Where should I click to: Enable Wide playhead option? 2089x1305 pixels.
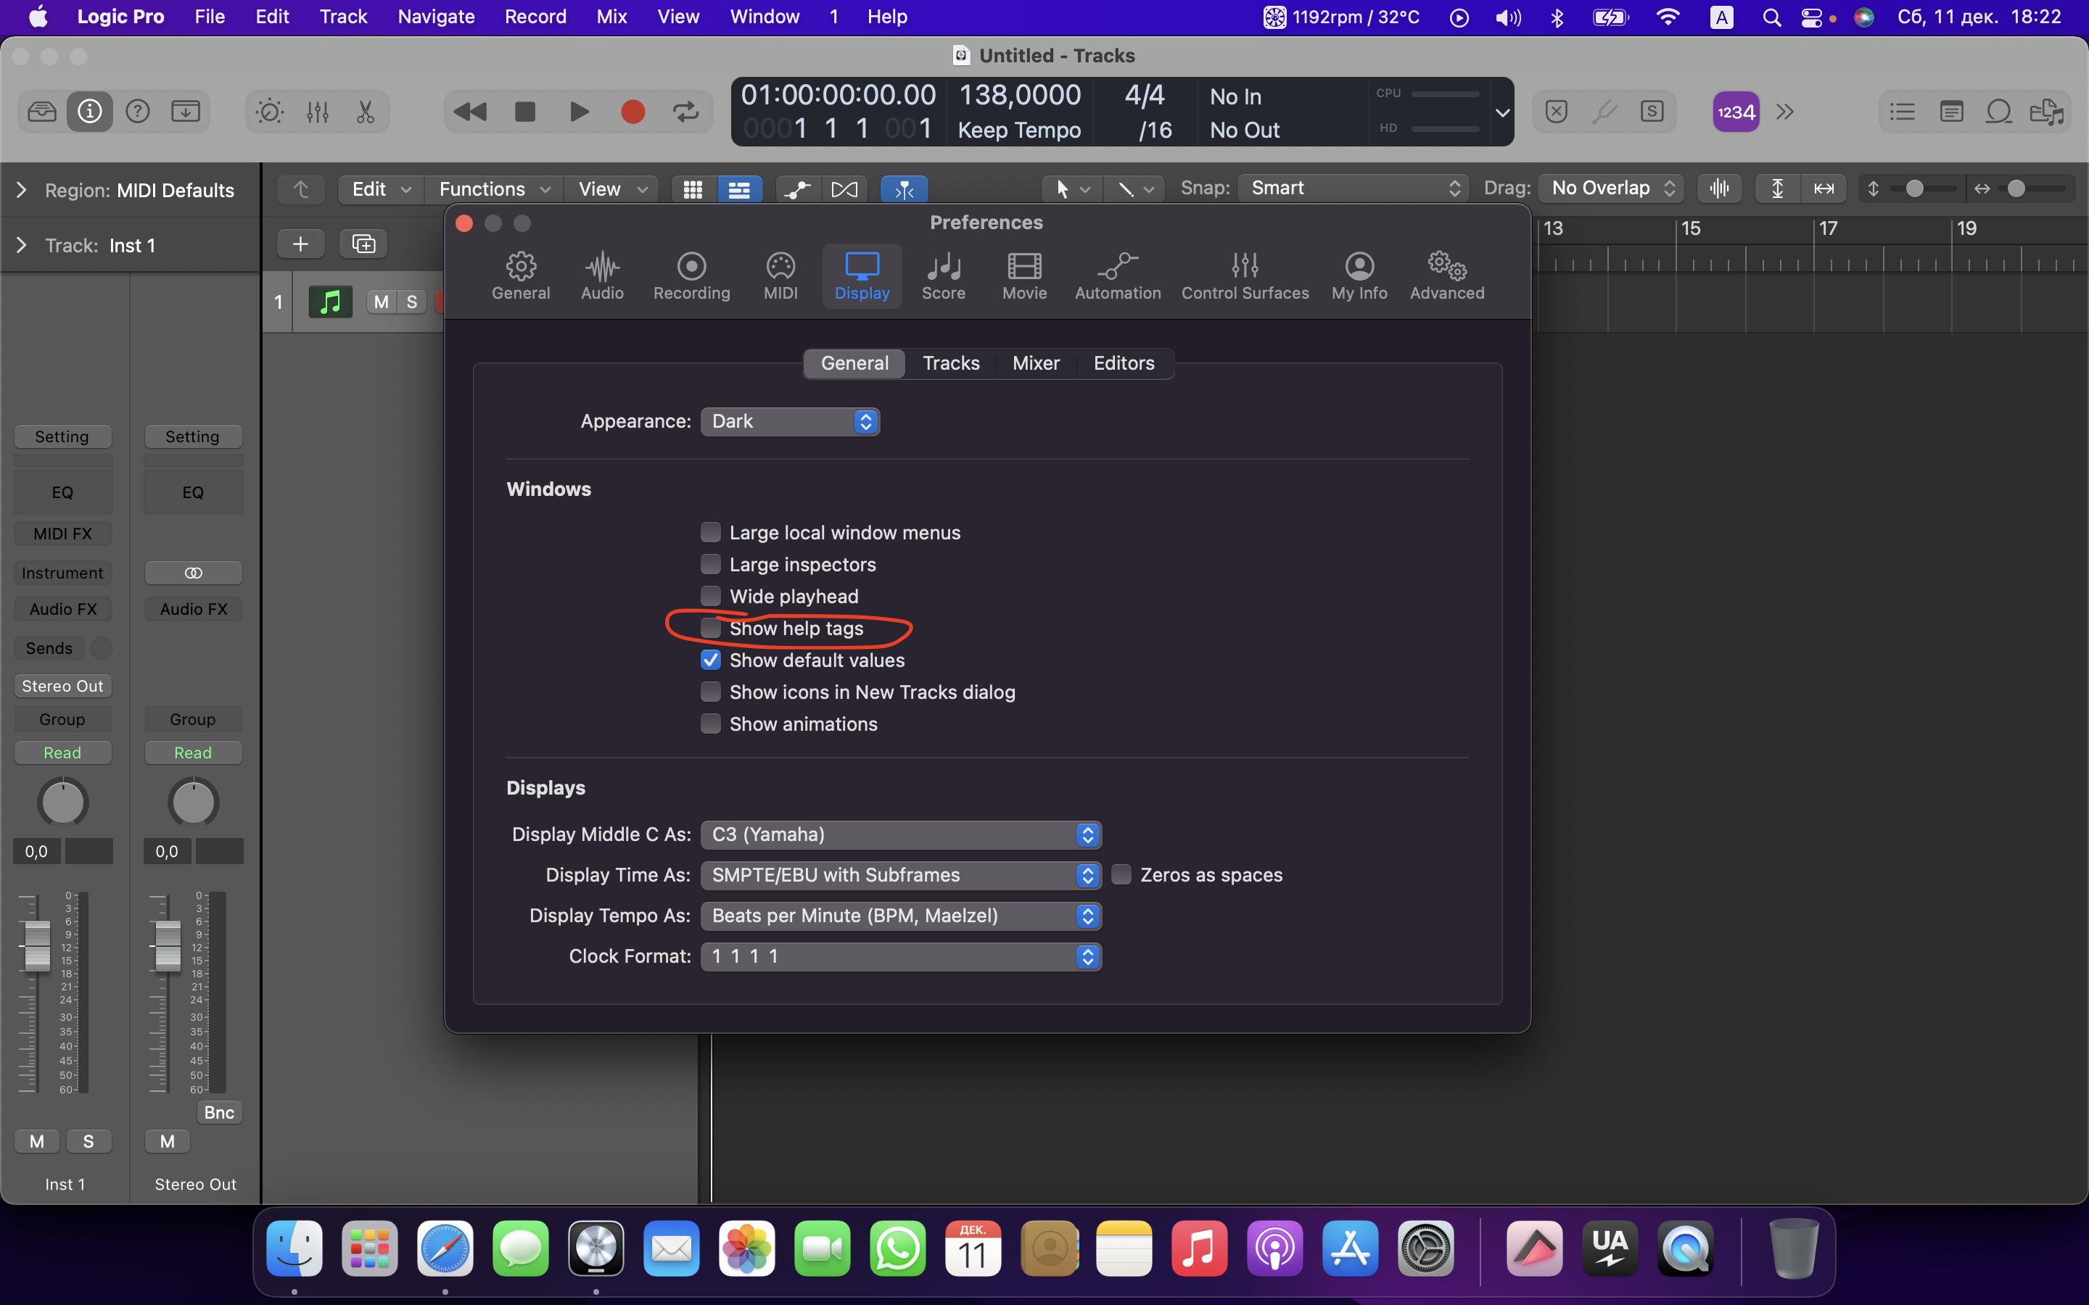pos(710,597)
